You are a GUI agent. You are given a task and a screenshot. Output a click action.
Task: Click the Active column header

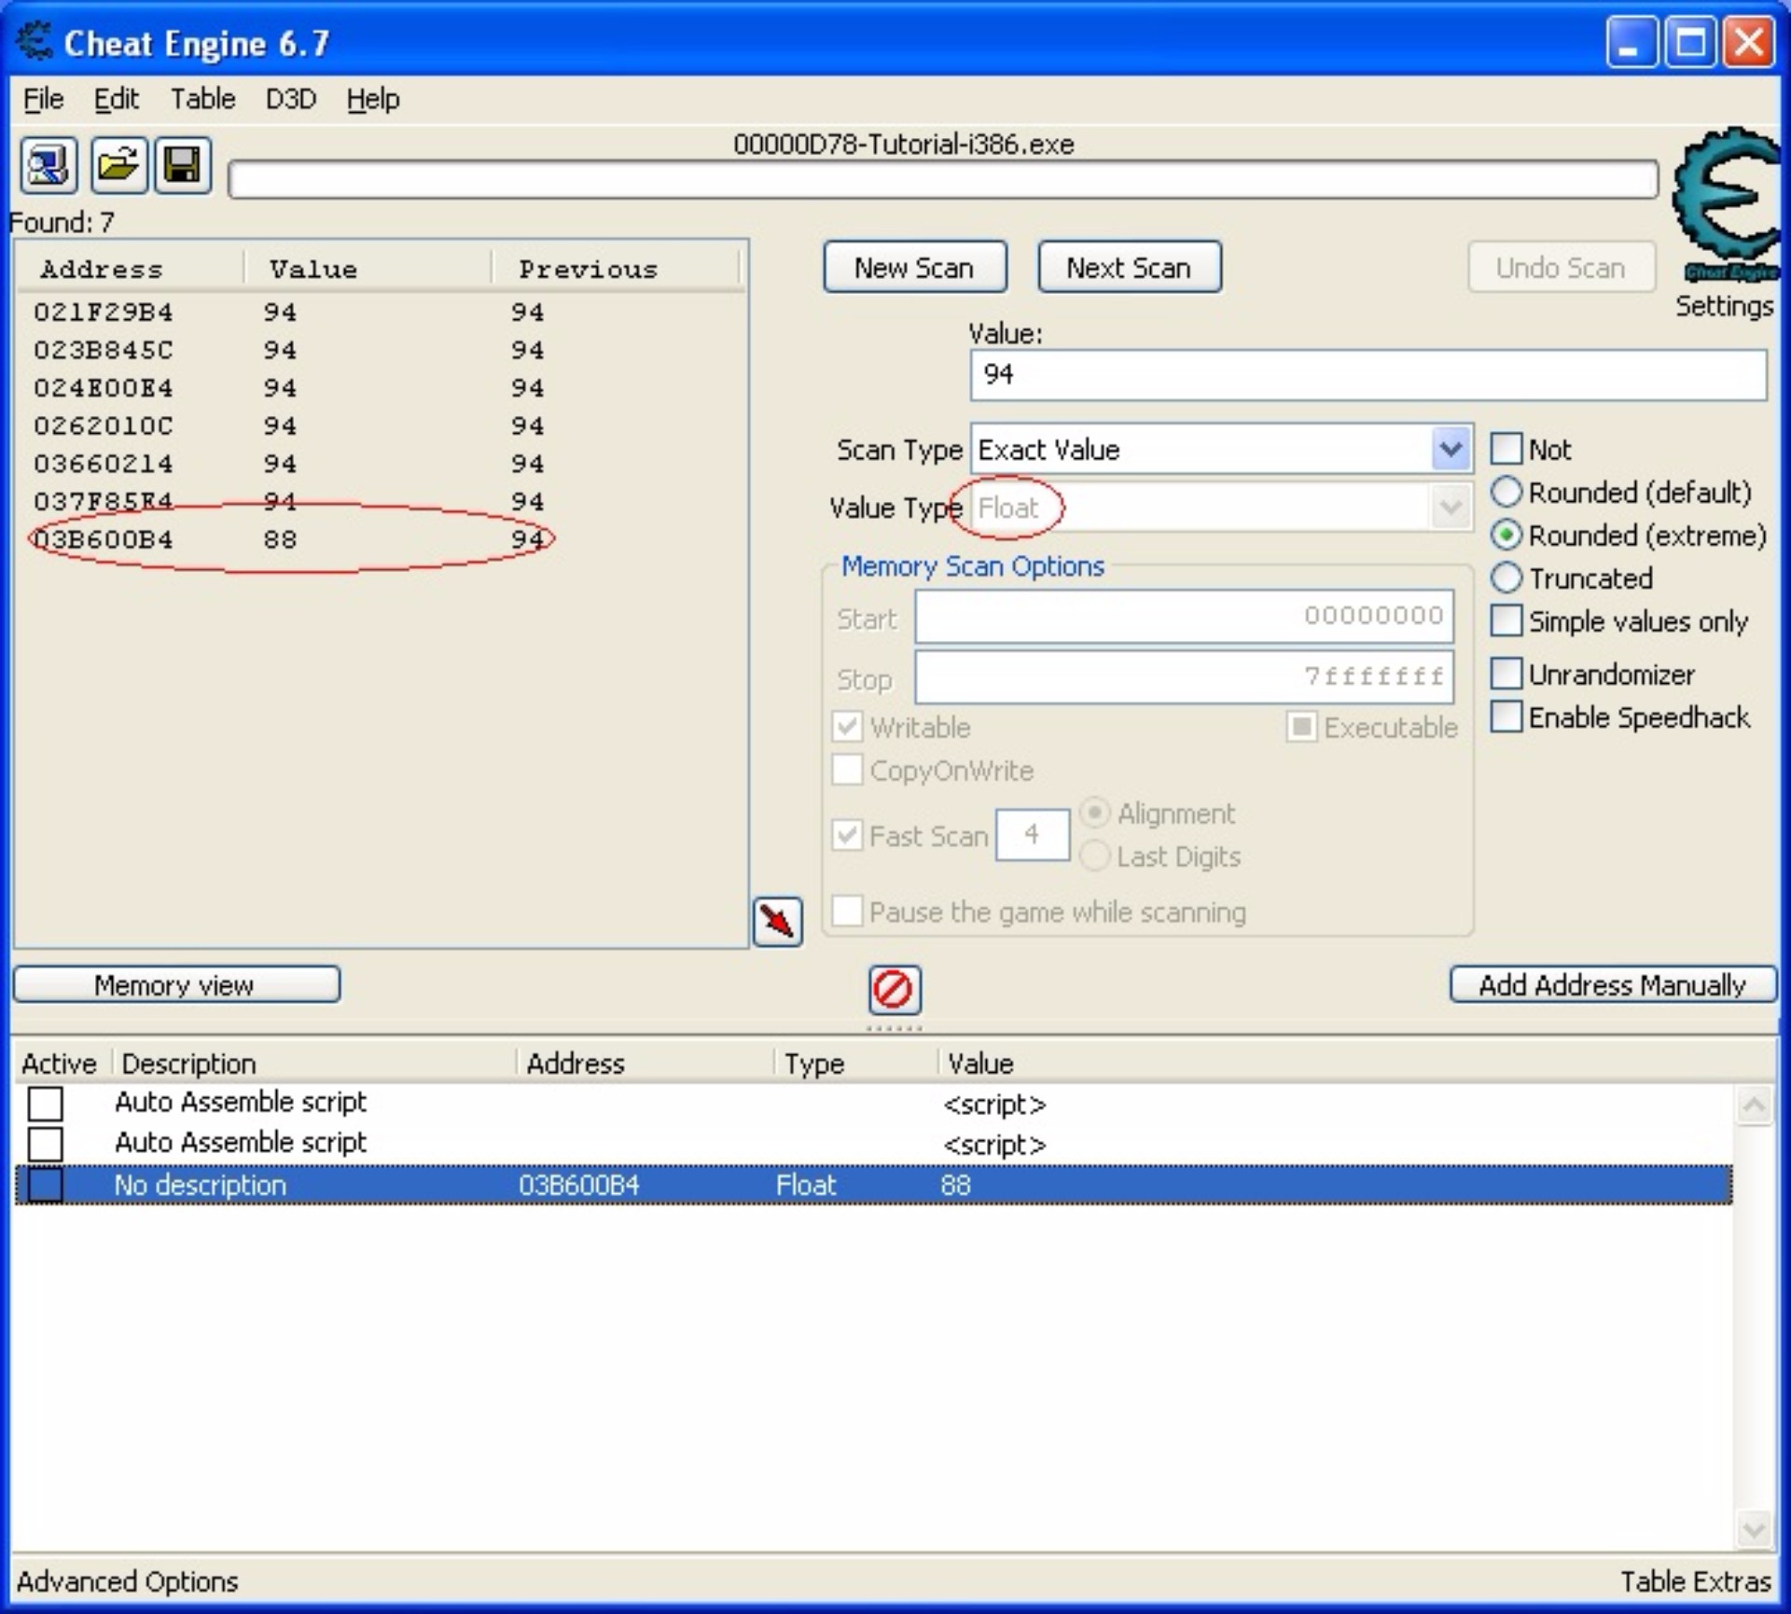point(62,1064)
